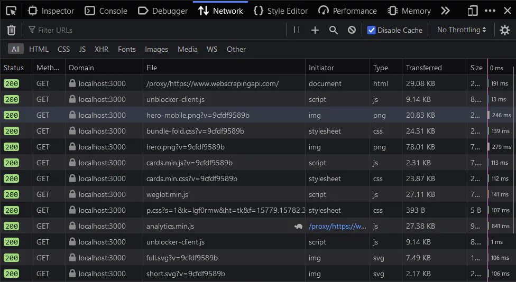Toggle Disable Cache checkbox

(371, 30)
